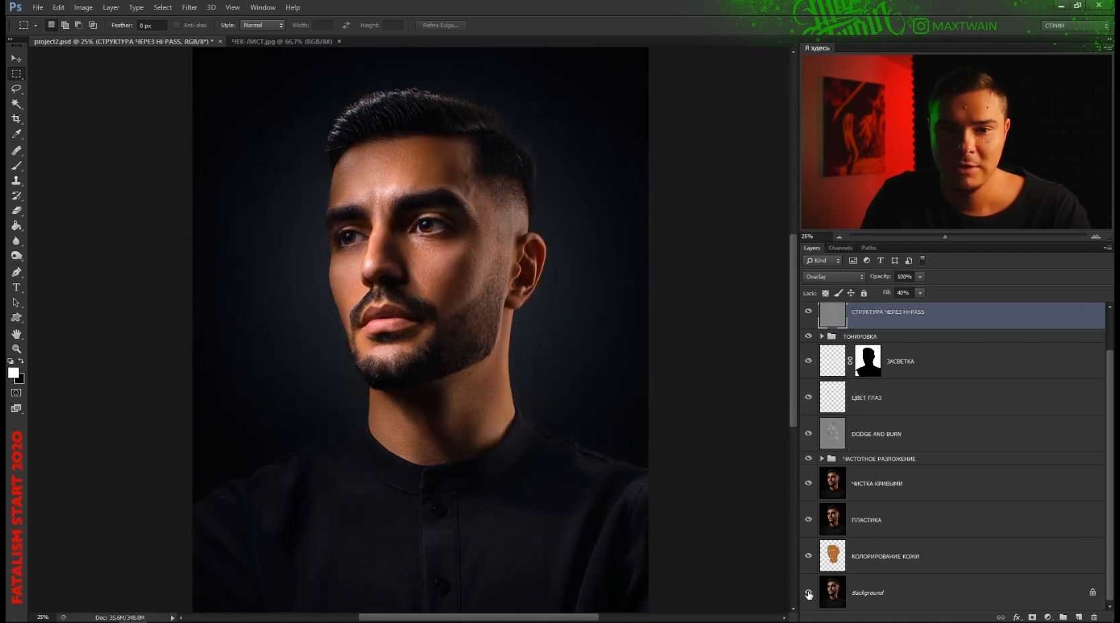Viewport: 1120px width, 623px height.
Task: Hide the ПЛАСТИКА layer
Action: 808,519
